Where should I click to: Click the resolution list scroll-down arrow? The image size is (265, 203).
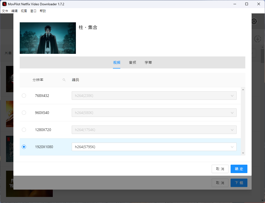243,153
